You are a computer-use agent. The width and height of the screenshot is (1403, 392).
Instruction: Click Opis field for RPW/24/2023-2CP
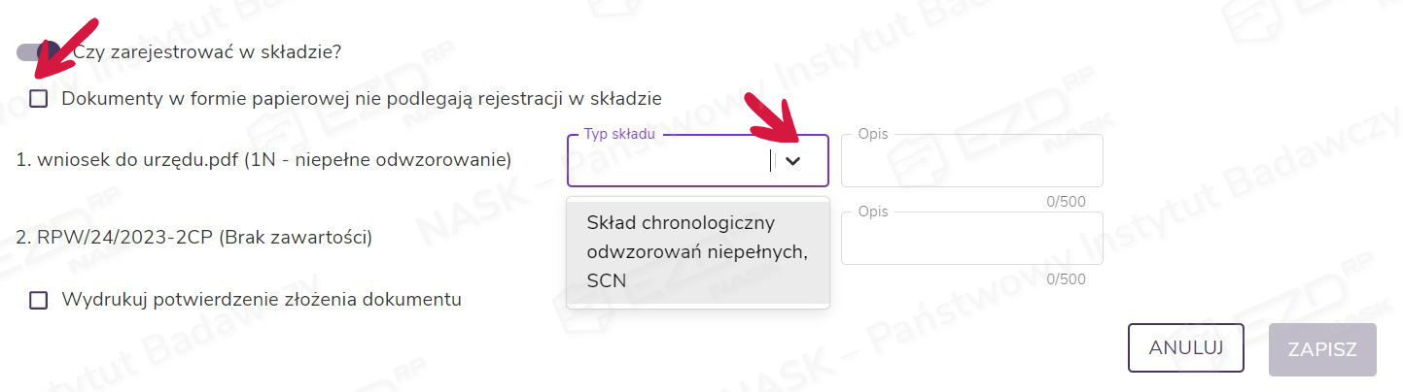click(971, 239)
